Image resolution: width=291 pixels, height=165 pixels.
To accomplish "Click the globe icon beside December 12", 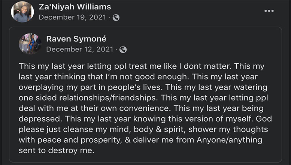I will coord(123,49).
